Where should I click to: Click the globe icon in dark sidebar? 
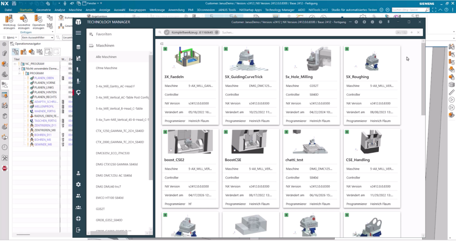pyautogui.click(x=78, y=219)
